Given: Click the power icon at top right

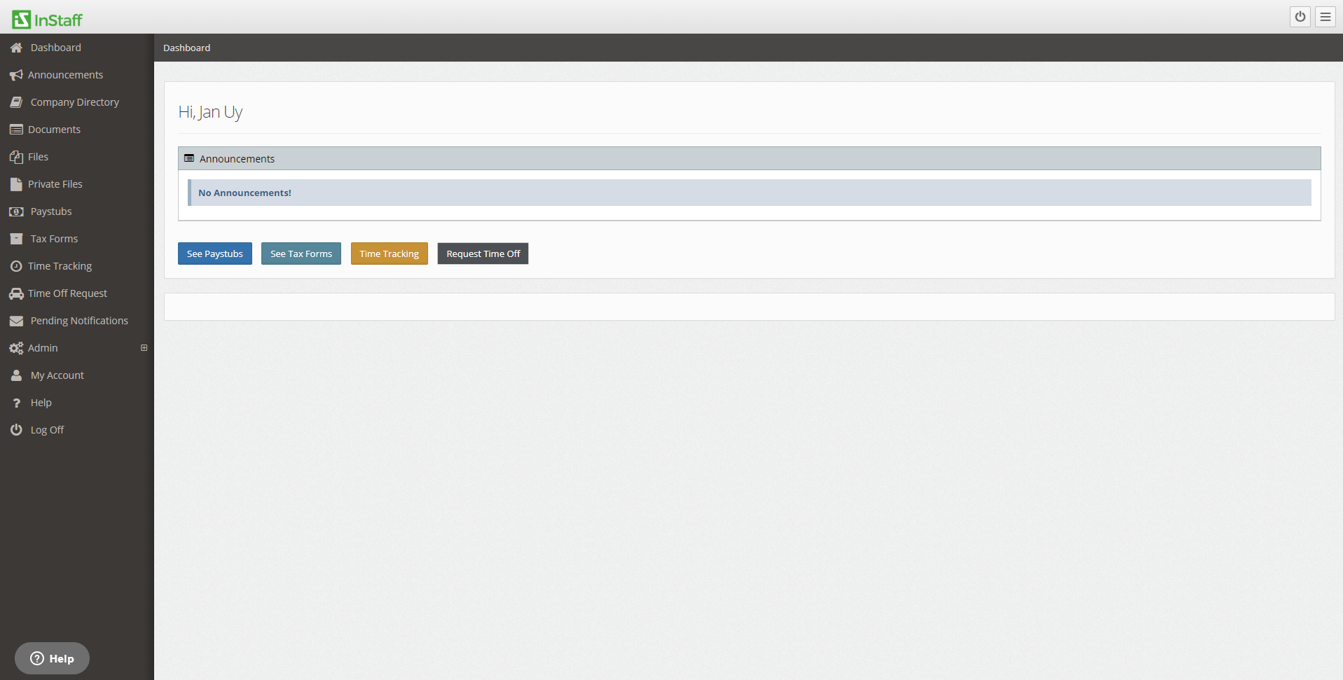Looking at the screenshot, I should point(1300,16).
